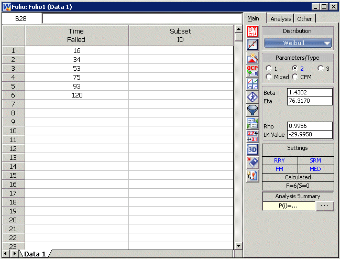Click the Subset ID column header

(x=181, y=35)
